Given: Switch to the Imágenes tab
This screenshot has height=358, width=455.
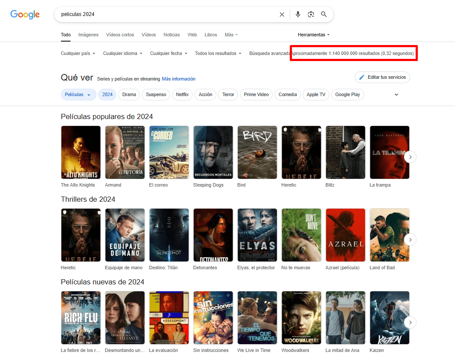Looking at the screenshot, I should 88,35.
